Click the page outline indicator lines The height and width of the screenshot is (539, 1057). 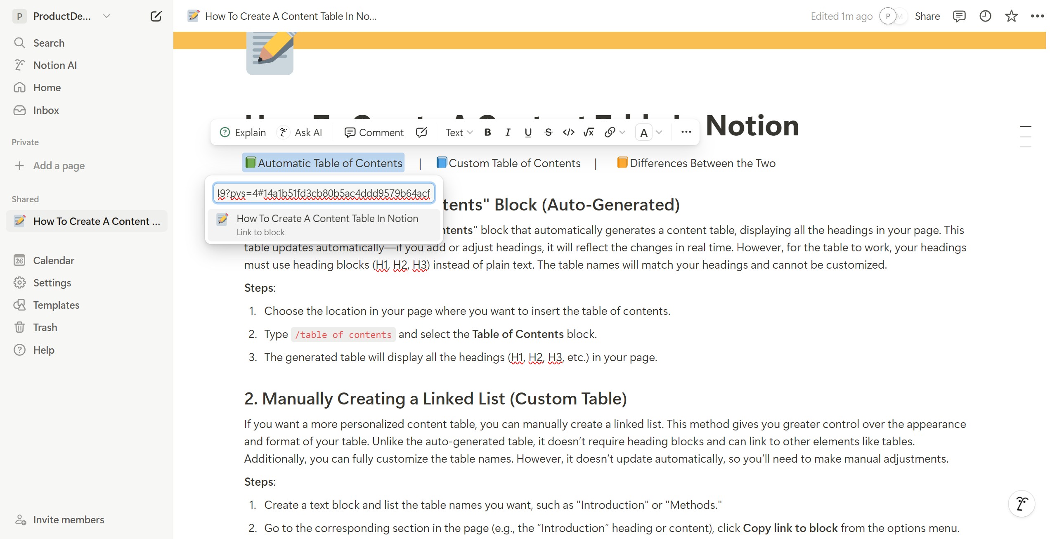tap(1025, 137)
